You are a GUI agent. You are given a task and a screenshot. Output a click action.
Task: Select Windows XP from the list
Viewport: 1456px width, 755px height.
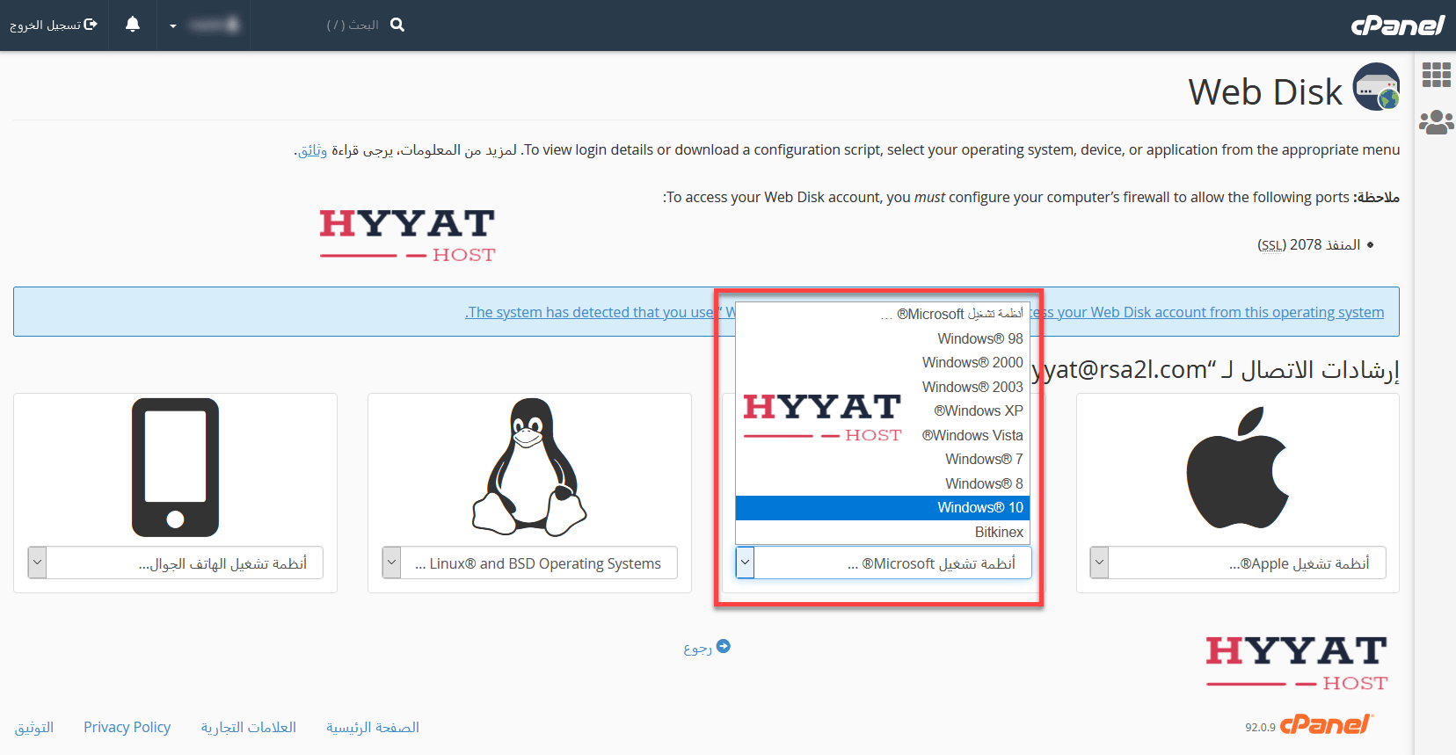click(x=881, y=410)
